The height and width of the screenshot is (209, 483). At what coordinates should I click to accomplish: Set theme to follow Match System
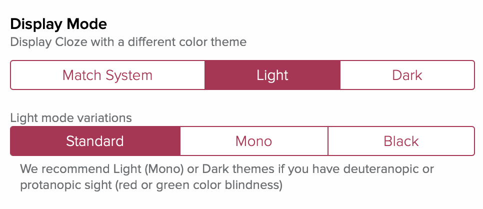point(107,75)
